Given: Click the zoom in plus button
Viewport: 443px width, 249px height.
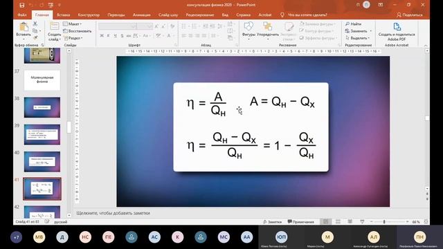Looking at the screenshot, I should [408, 222].
